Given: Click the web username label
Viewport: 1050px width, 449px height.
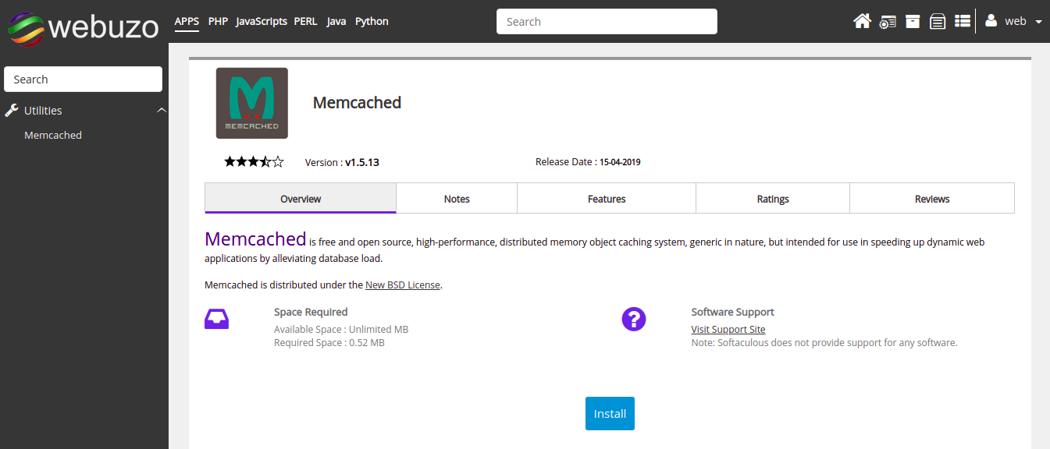Looking at the screenshot, I should coord(1015,21).
